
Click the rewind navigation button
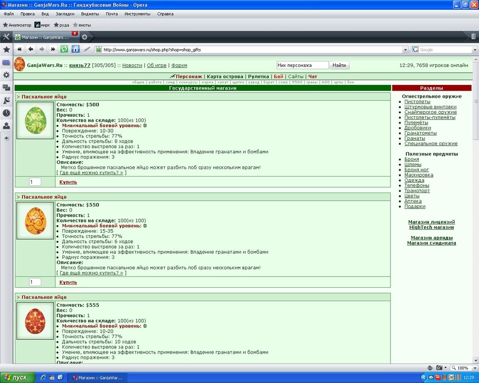[20, 49]
